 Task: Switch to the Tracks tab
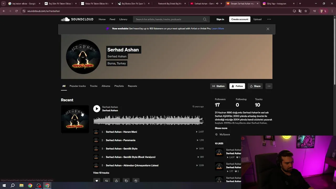pyautogui.click(x=93, y=86)
